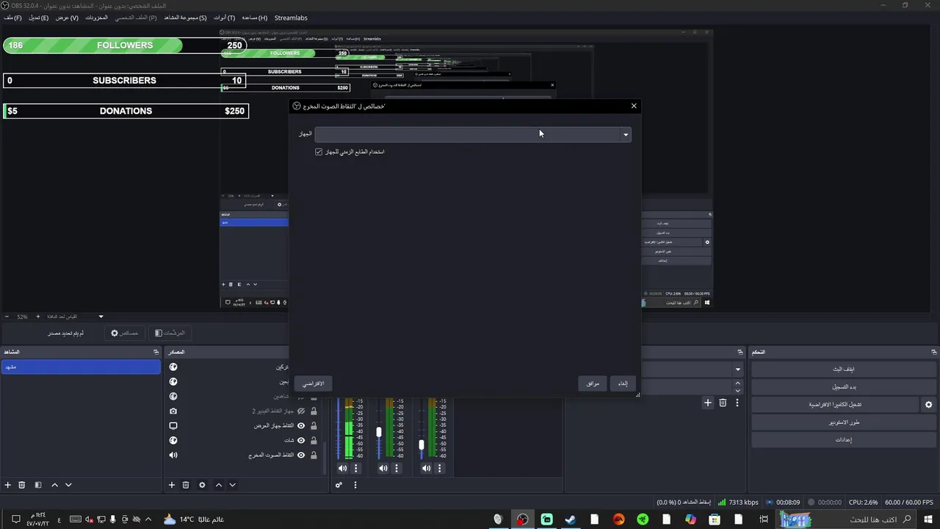Click the موافق button in properties dialog
940x529 pixels.
click(593, 384)
